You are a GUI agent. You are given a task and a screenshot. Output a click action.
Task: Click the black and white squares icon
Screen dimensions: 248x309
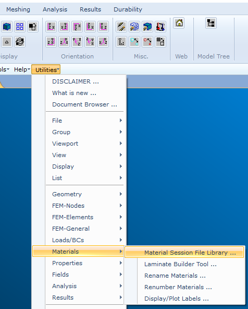point(33,27)
